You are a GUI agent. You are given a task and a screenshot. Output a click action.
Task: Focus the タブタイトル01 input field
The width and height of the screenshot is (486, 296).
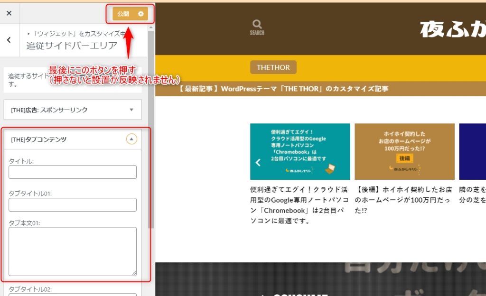click(73, 204)
